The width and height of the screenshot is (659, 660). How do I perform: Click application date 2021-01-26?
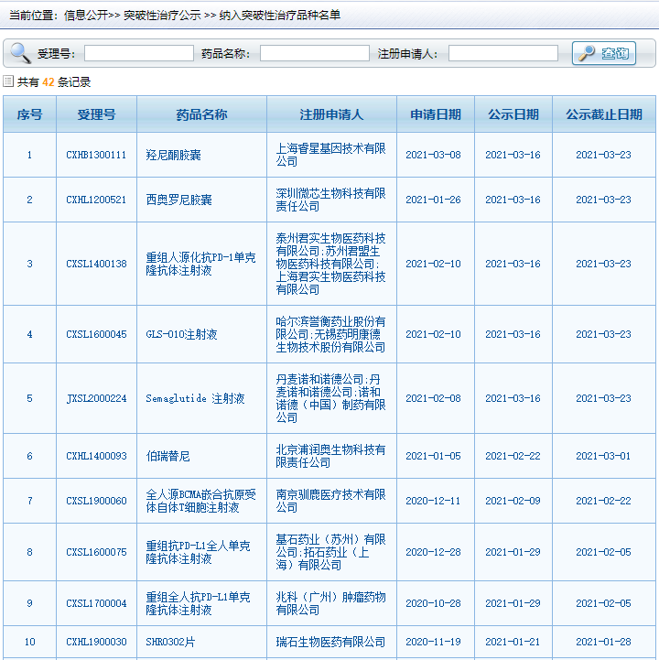coord(433,200)
